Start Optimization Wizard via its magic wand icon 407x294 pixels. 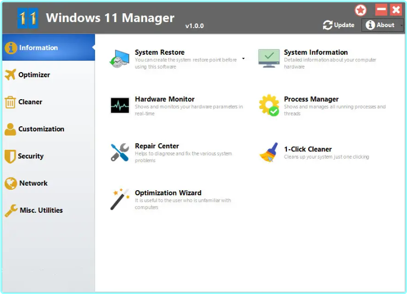coord(120,199)
